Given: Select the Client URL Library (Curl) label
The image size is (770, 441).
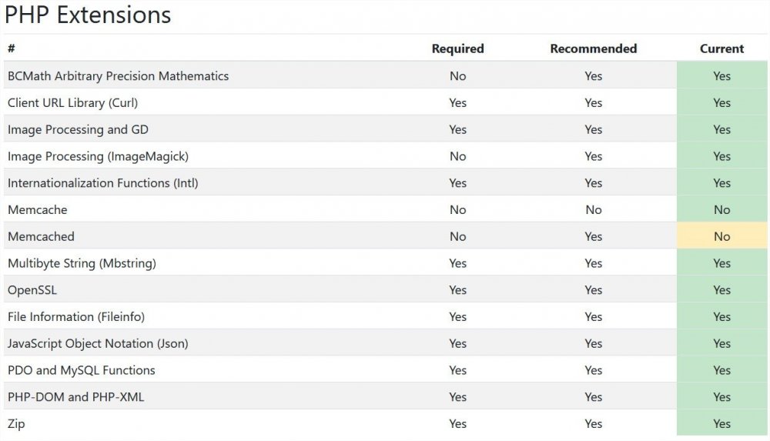Looking at the screenshot, I should click(72, 102).
